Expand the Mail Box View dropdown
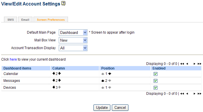 pos(73,40)
